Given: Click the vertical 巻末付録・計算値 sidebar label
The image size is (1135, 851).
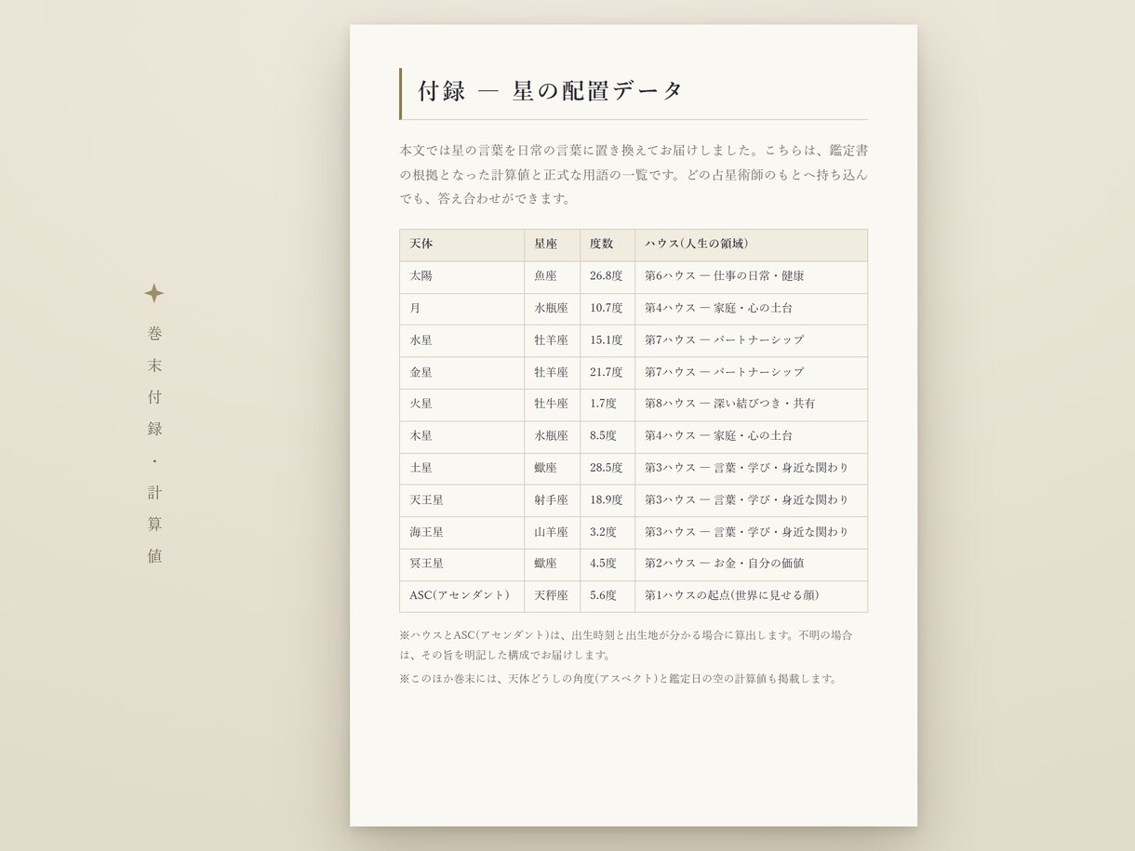Looking at the screenshot, I should click(154, 445).
